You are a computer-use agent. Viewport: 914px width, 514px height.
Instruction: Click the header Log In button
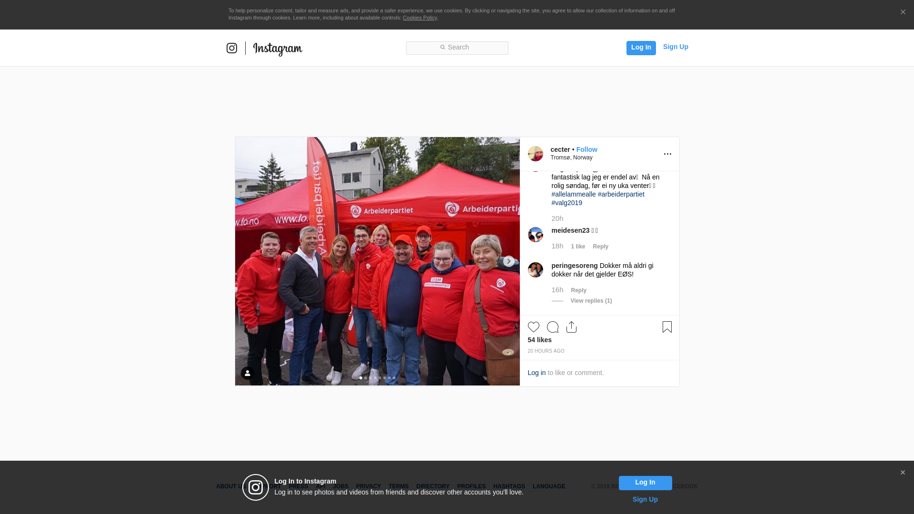pyautogui.click(x=641, y=48)
